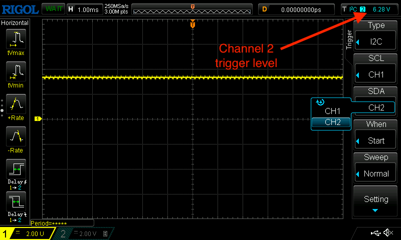Choose the +Rate measurement icon

coord(16,105)
